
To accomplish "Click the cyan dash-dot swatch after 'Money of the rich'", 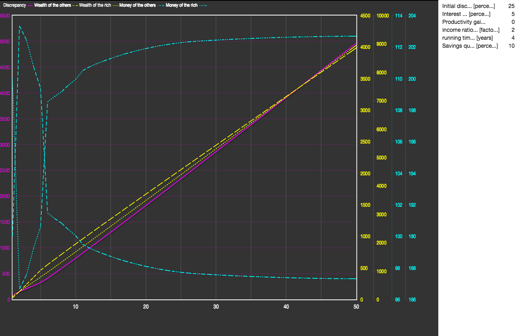I will [x=203, y=5].
